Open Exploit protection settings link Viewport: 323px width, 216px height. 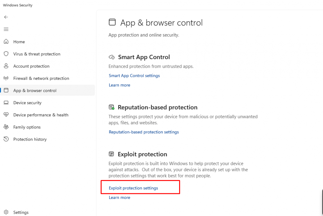pos(133,188)
